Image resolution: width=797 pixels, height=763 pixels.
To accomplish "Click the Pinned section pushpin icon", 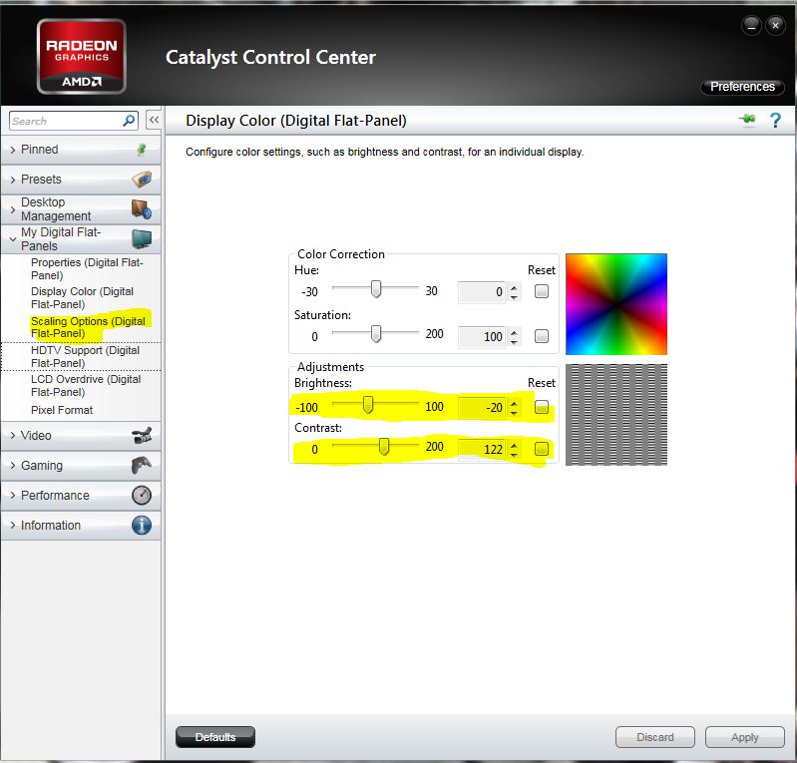I will point(142,149).
